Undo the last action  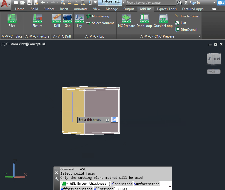(x=43, y=3)
